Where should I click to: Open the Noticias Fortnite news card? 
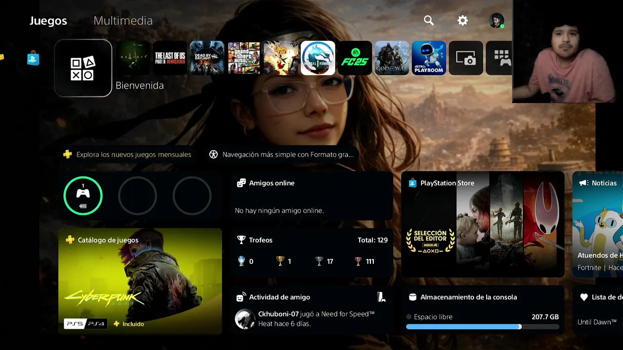598,224
